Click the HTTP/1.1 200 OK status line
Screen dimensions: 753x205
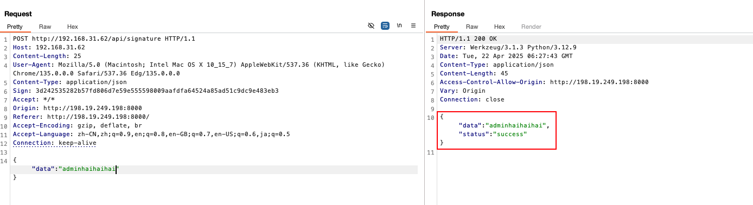point(468,39)
